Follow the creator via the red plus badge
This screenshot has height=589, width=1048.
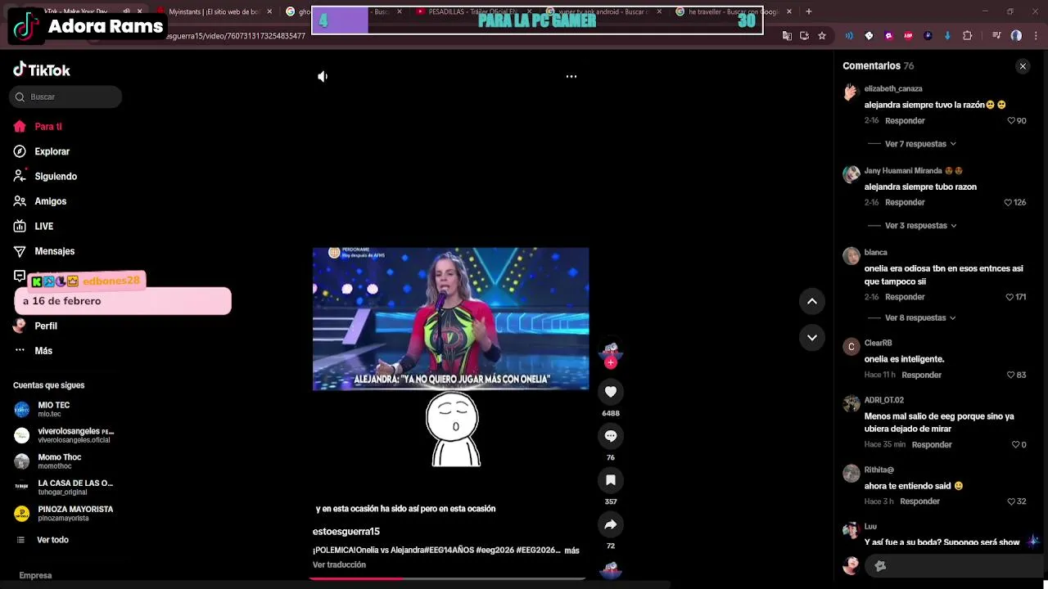611,362
